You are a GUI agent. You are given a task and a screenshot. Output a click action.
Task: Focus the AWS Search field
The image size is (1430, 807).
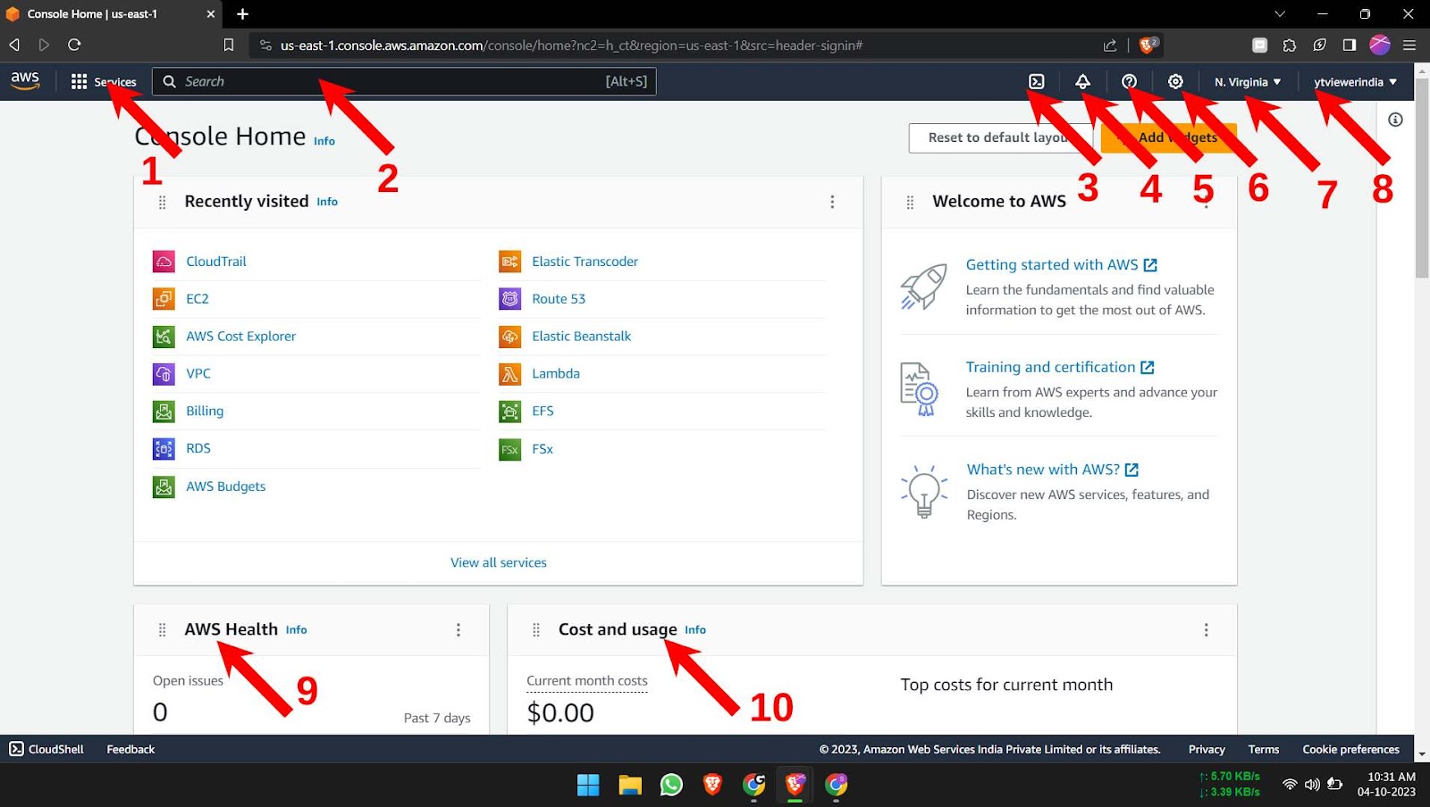pos(404,81)
